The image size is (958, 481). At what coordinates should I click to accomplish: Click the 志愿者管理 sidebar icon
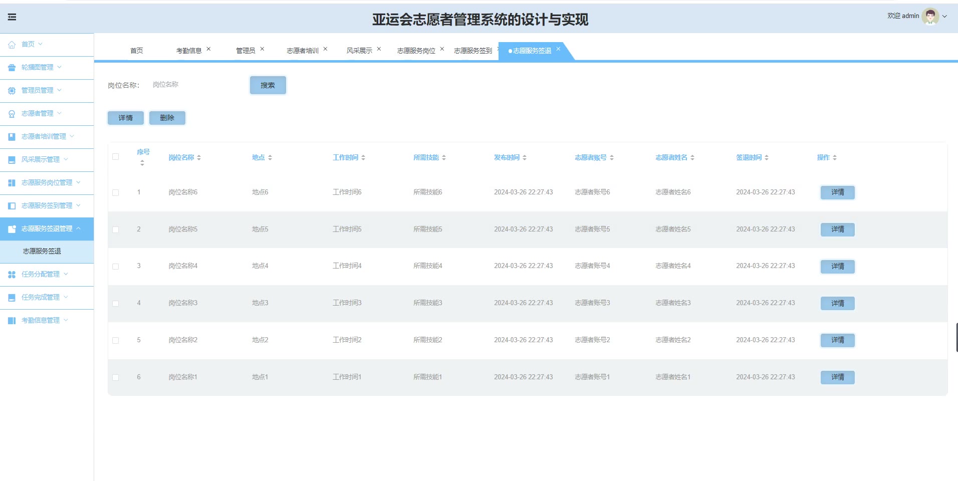click(12, 114)
